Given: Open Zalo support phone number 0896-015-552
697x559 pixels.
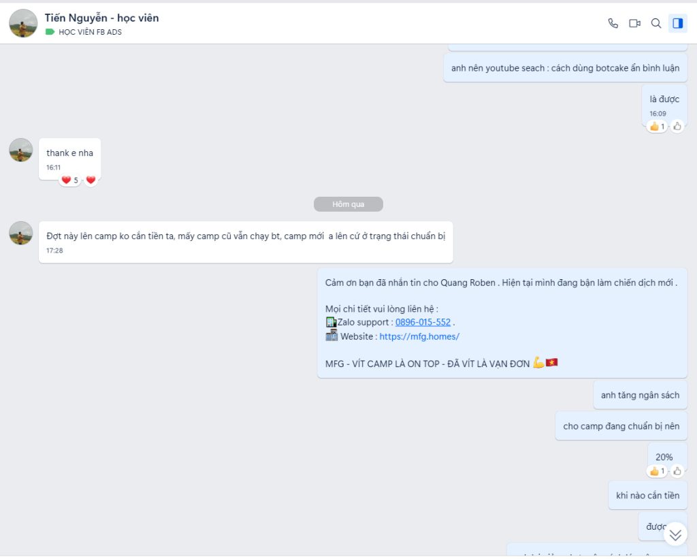Looking at the screenshot, I should pos(423,322).
